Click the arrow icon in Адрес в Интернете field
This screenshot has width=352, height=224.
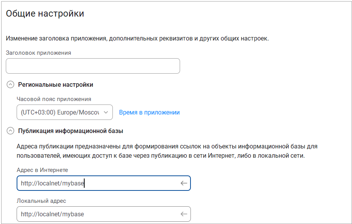point(184,183)
